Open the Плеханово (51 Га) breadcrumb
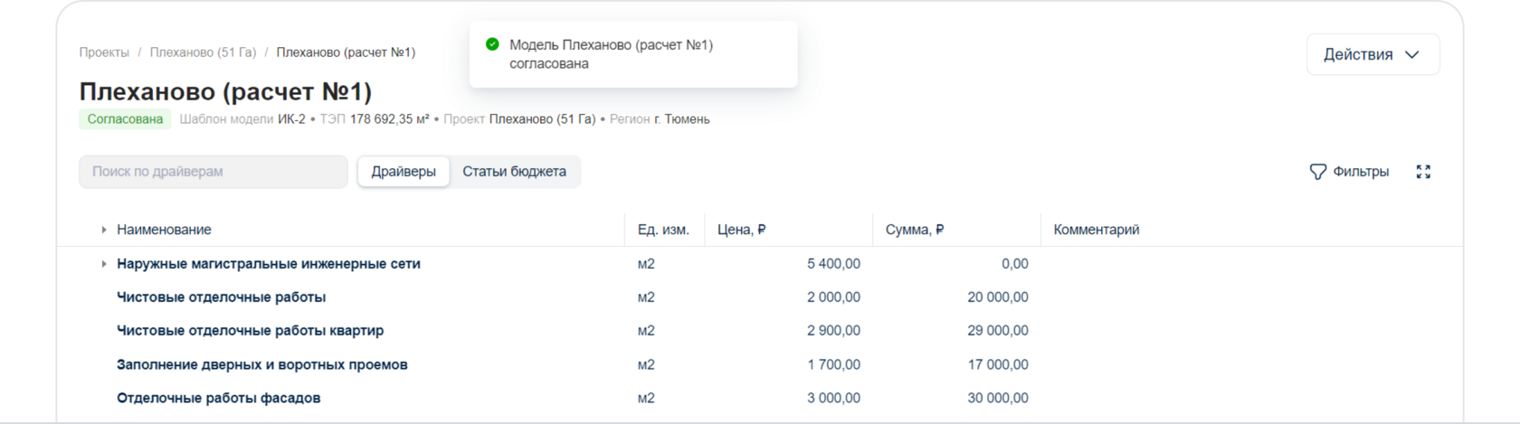Screen dimensions: 1520x424 [x=203, y=52]
